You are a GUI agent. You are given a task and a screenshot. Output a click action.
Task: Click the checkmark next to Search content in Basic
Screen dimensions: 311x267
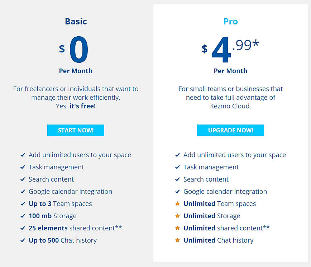click(x=23, y=179)
